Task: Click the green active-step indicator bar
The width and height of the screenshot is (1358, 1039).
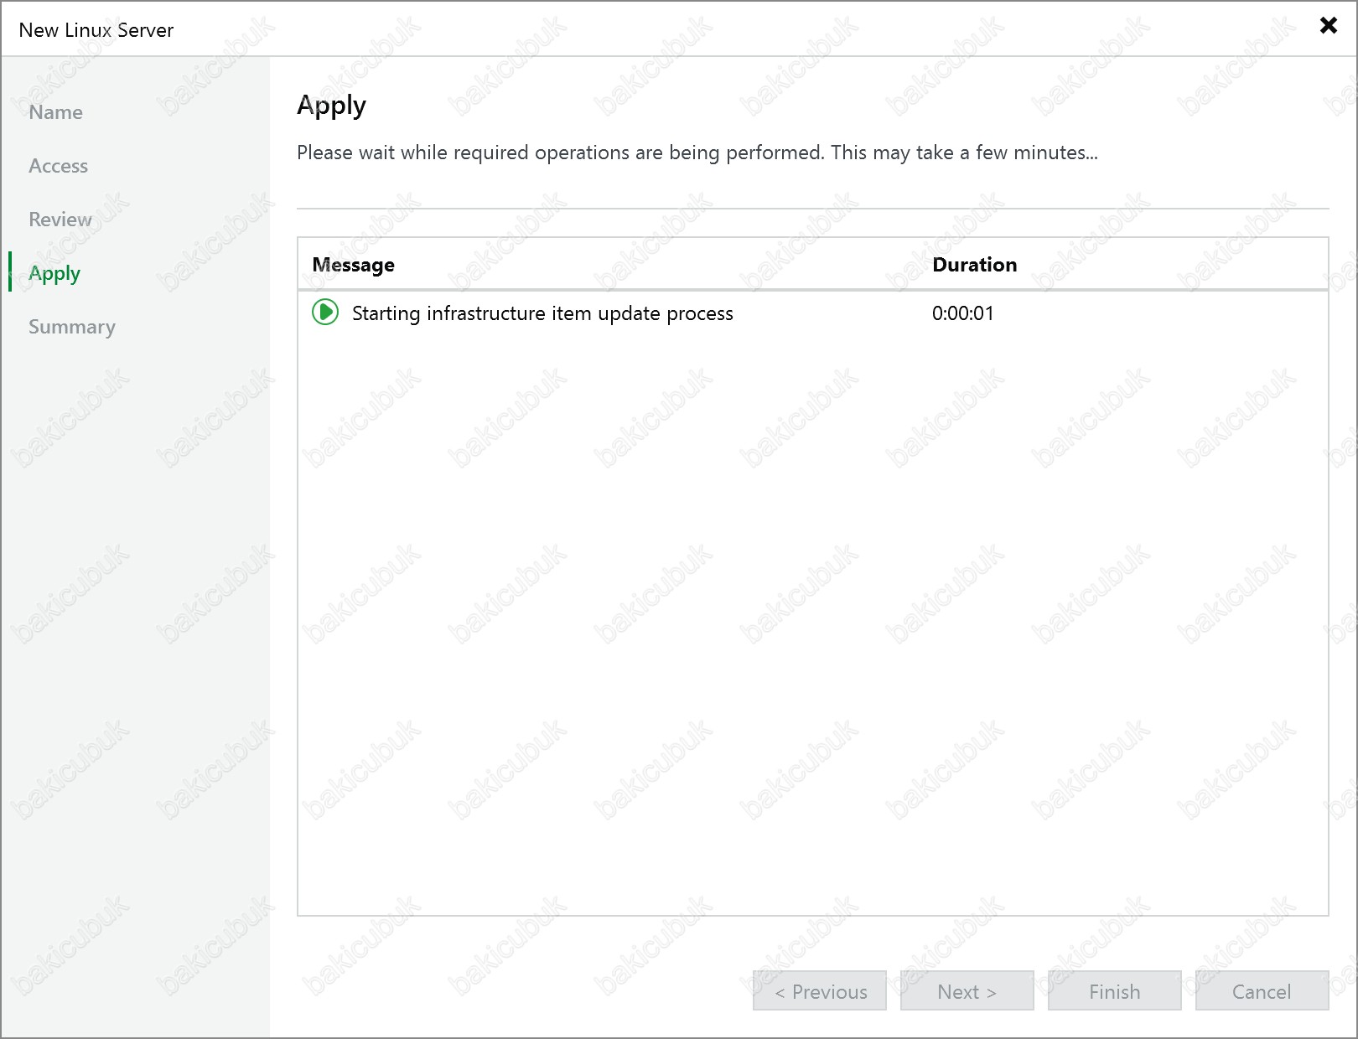Action: (10, 271)
